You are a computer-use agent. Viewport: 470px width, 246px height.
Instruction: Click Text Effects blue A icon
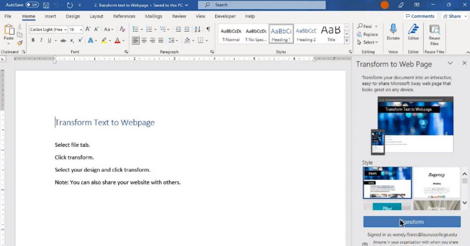tap(90, 40)
